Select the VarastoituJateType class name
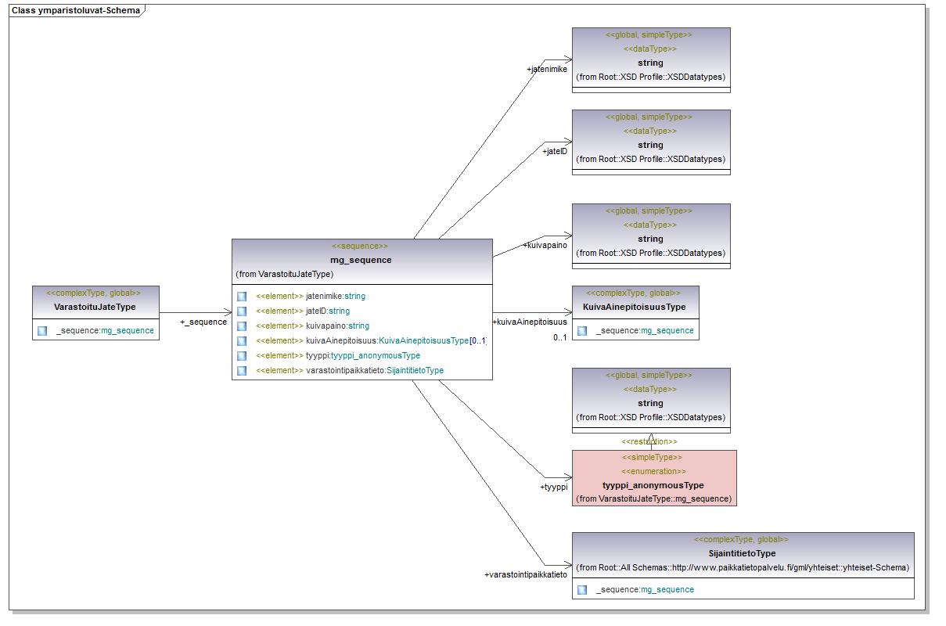 click(95, 307)
